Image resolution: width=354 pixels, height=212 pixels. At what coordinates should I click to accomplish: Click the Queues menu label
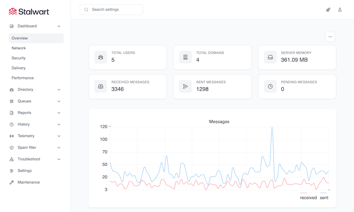pyautogui.click(x=25, y=101)
